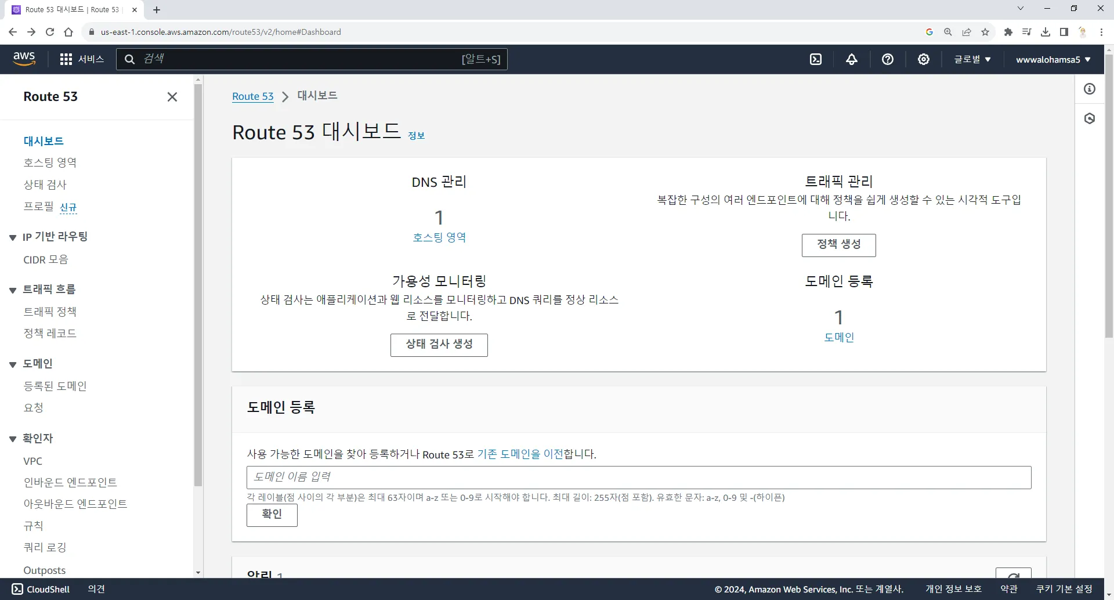Open the 호스팅 영역 link under DNS 관리
The height and width of the screenshot is (600, 1114).
click(439, 237)
